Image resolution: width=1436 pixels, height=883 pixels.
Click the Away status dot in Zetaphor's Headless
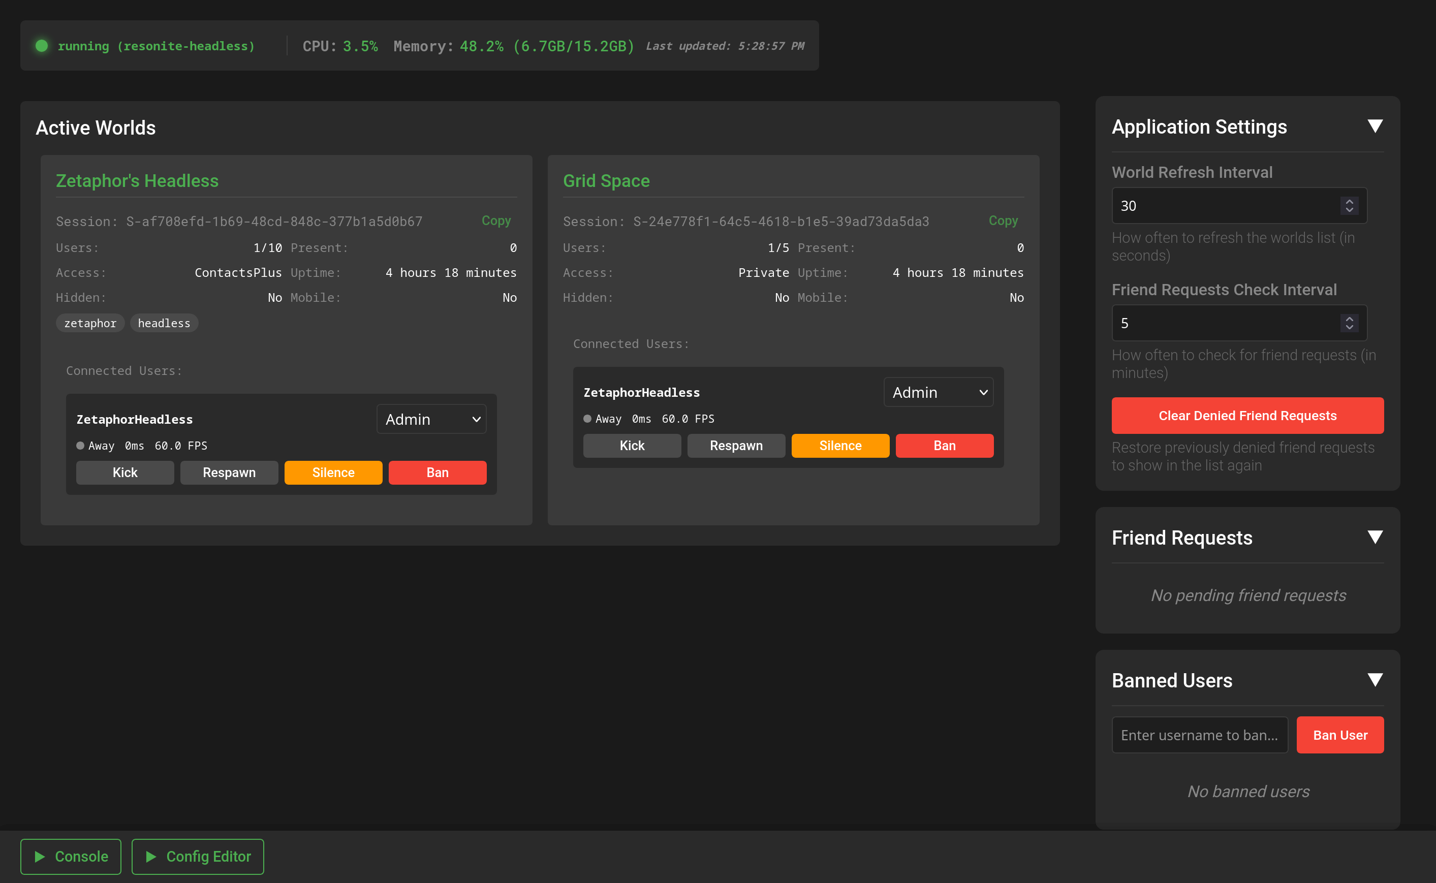tap(80, 446)
